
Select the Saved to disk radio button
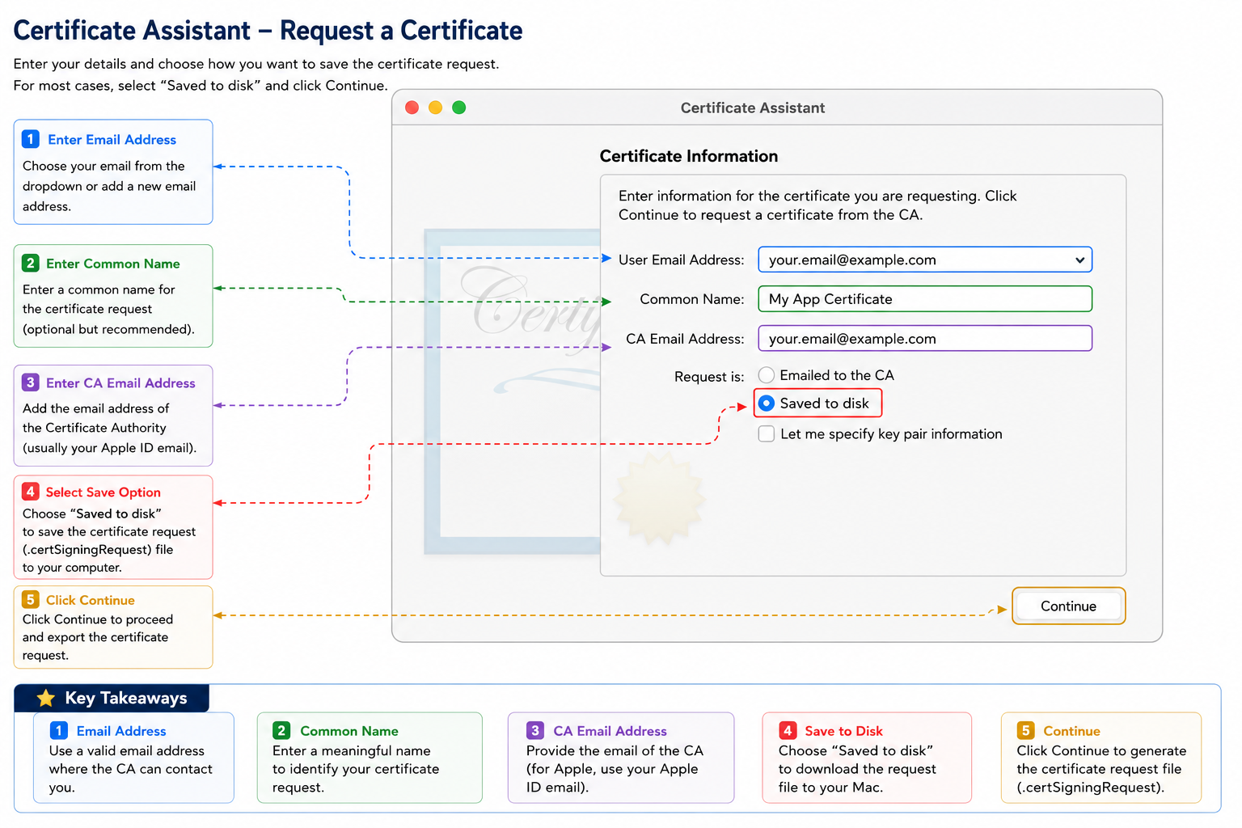[x=767, y=403]
